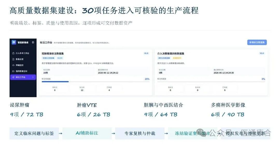Click the 6项 / 90 TB figure
280x144 pixels.
[x=228, y=115]
